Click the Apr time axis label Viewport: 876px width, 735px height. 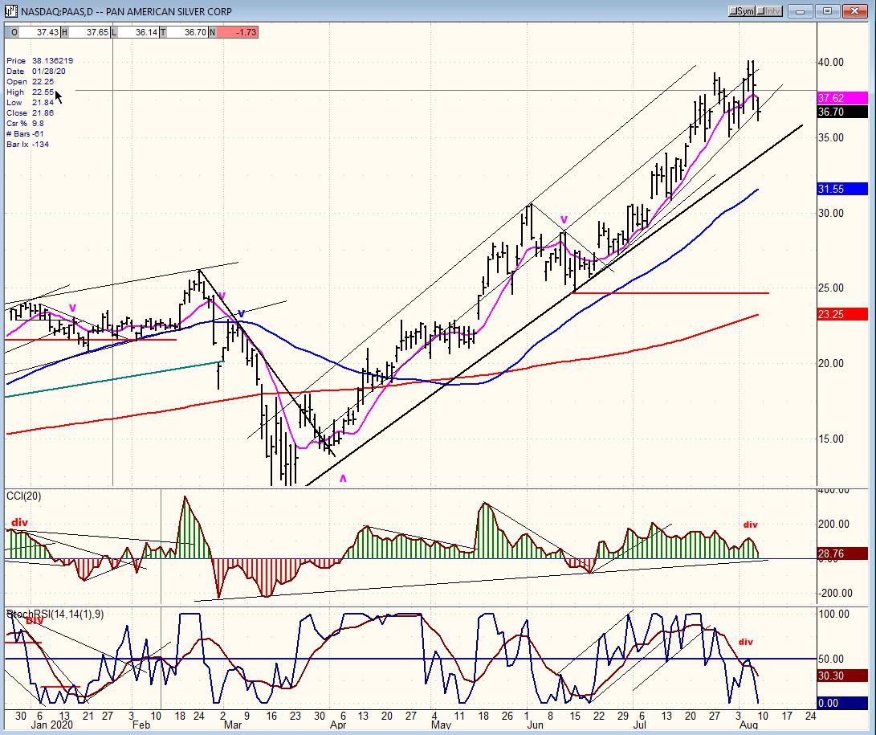(x=338, y=725)
